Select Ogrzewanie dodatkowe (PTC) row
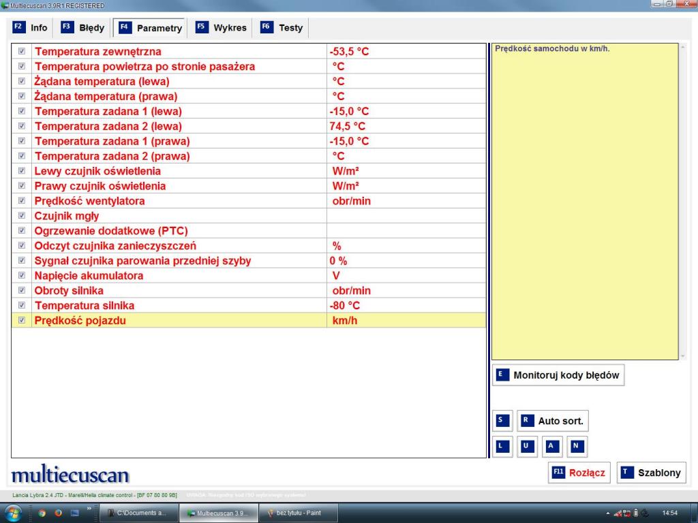This screenshot has width=698, height=523. tap(248, 231)
